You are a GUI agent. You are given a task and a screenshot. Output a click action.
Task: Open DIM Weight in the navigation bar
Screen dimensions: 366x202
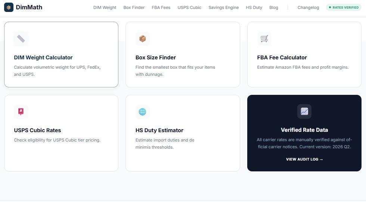click(x=105, y=7)
